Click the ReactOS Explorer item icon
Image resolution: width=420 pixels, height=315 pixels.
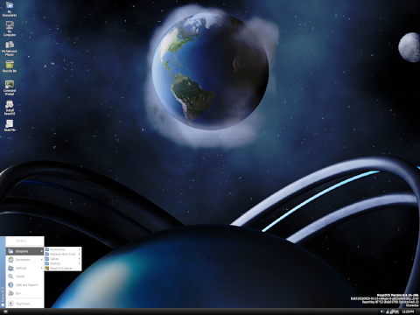47,268
